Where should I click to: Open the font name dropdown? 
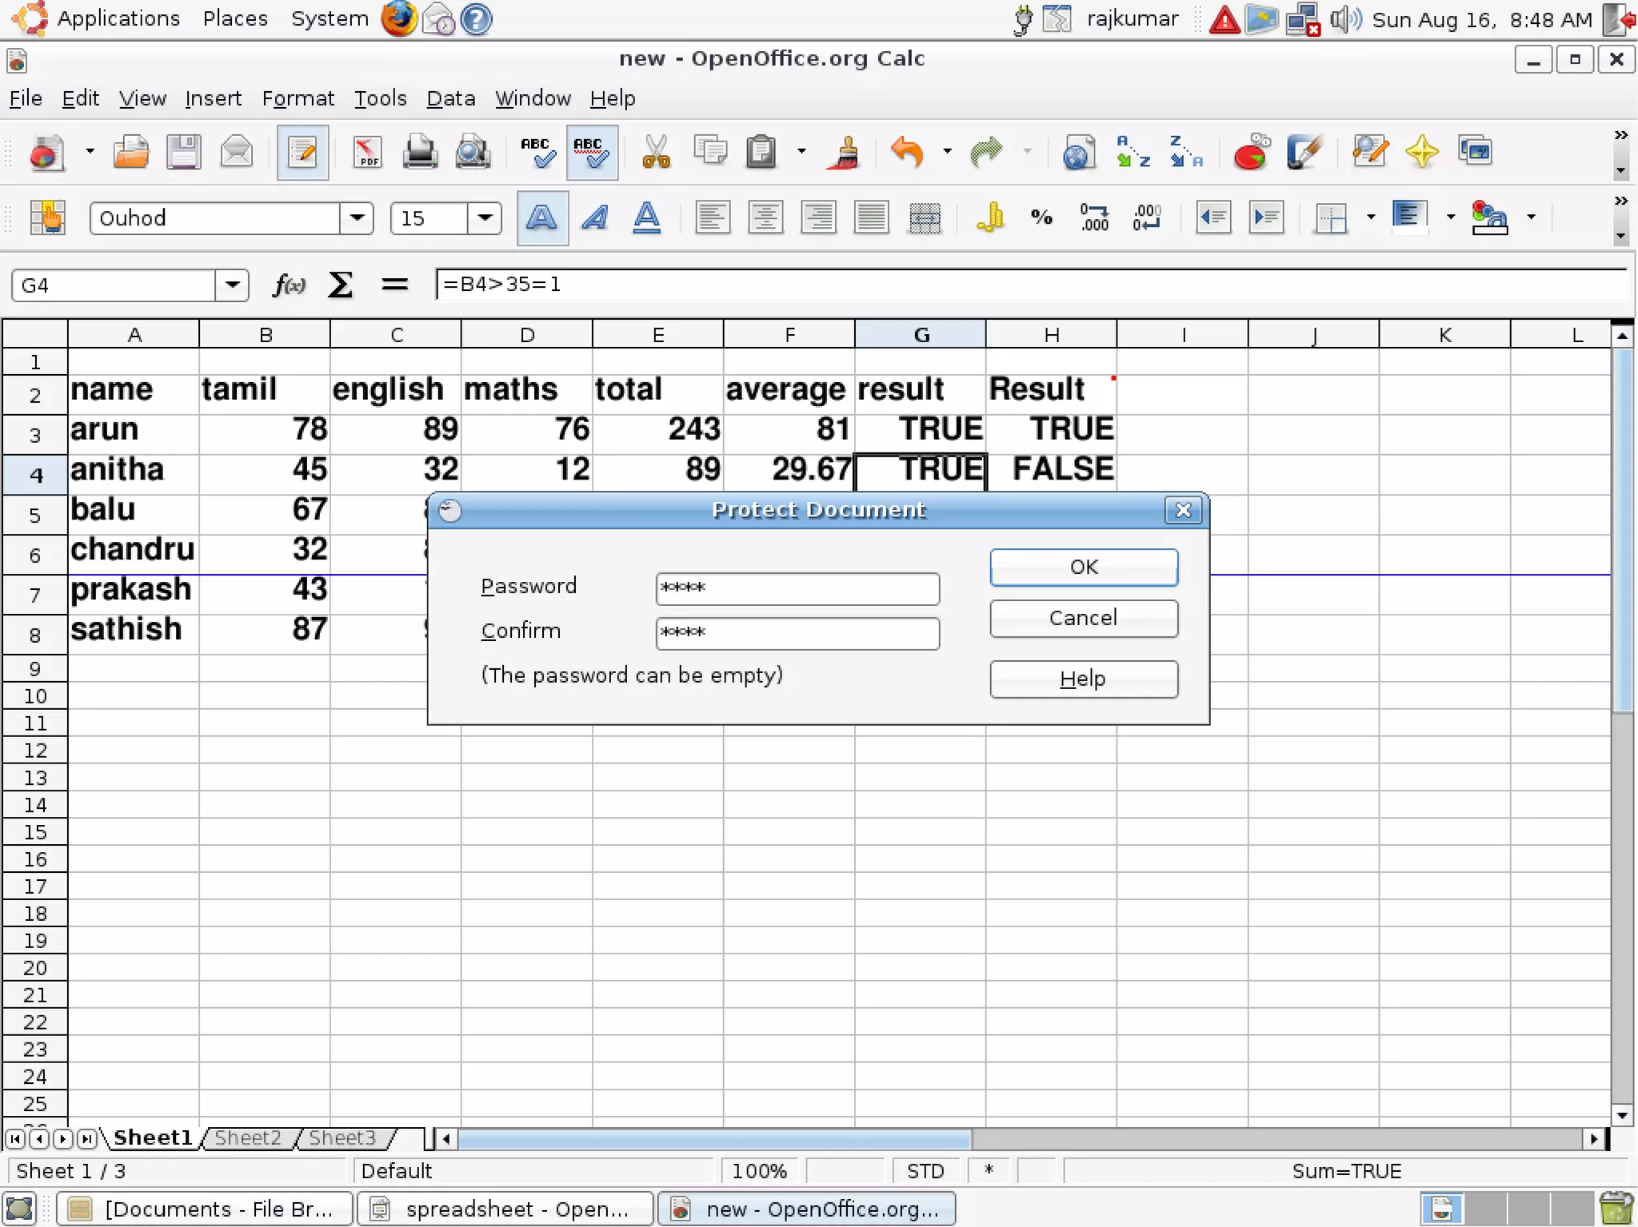click(357, 218)
